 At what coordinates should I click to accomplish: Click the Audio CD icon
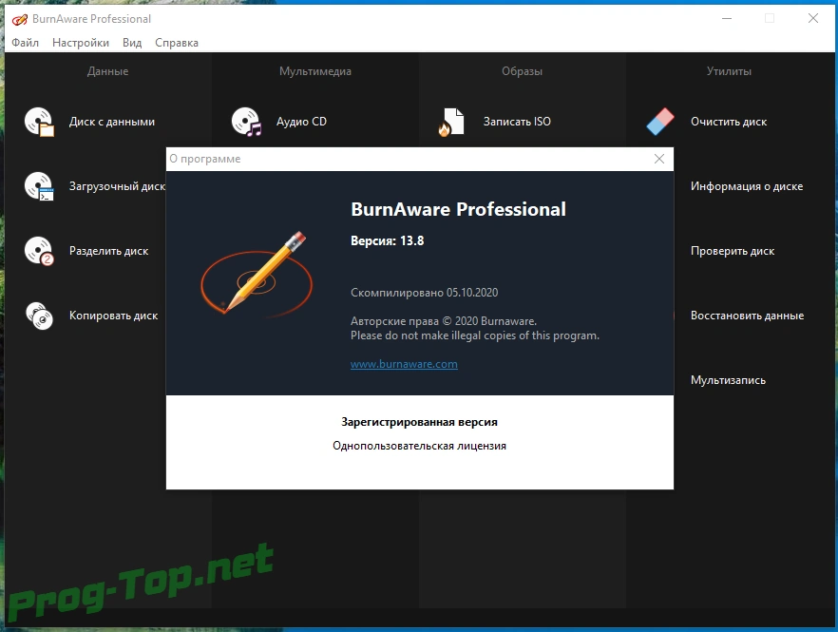coord(246,122)
